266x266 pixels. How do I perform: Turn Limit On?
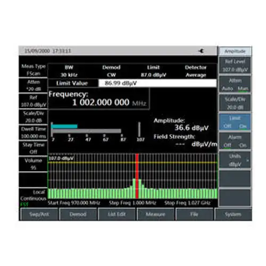tap(243, 126)
